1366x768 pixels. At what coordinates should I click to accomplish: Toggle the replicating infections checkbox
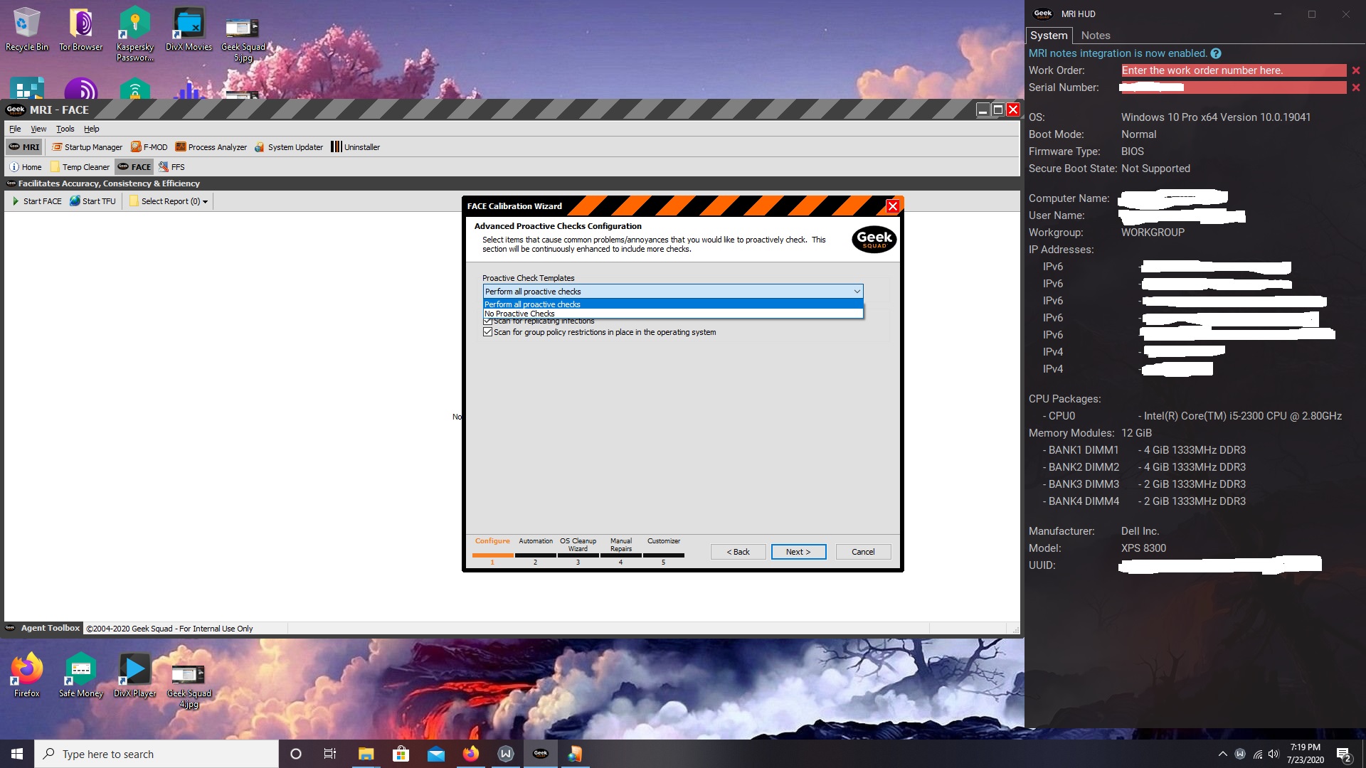point(487,322)
